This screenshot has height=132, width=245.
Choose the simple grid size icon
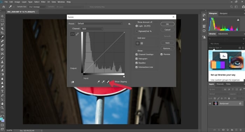[138, 44]
